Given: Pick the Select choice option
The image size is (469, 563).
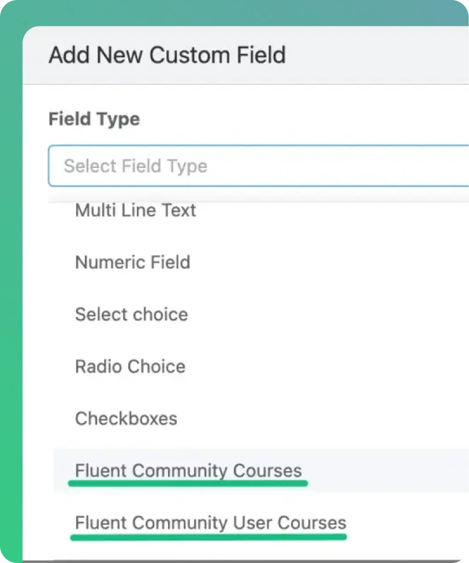Looking at the screenshot, I should pos(132,314).
